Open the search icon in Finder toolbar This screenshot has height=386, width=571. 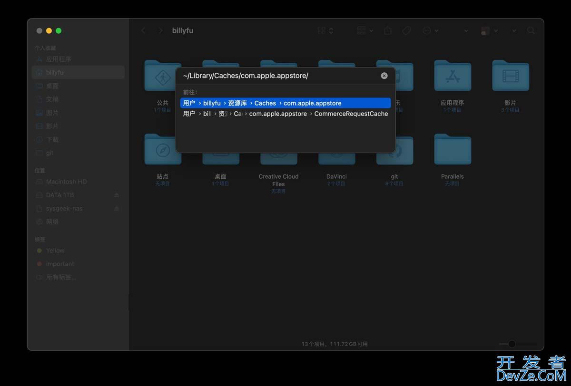(x=531, y=30)
